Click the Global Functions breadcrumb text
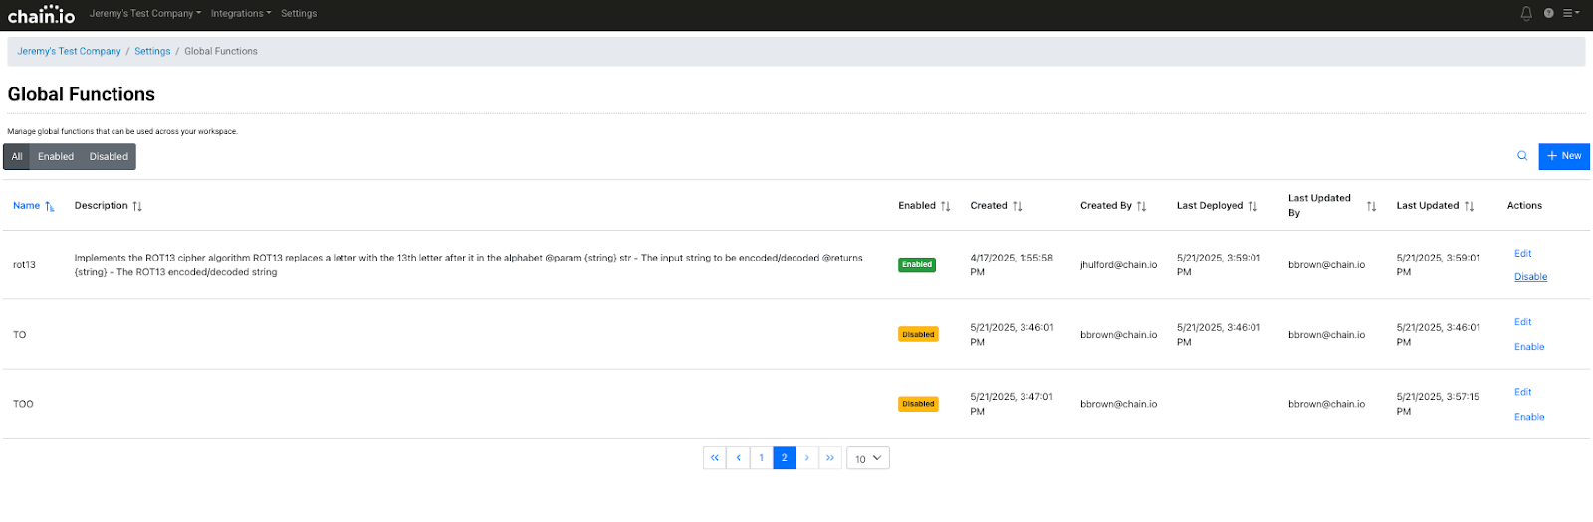The height and width of the screenshot is (522, 1593). [x=221, y=51]
